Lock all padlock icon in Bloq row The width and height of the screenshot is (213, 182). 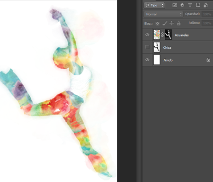(x=178, y=23)
